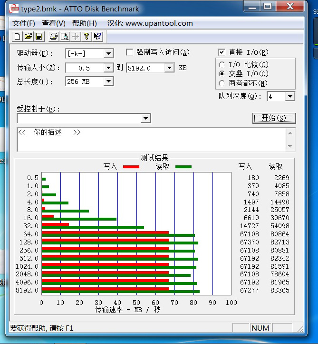Maximize the ATTO Disk Benchmark window
This screenshot has width=318, height=344.
coord(268,6)
